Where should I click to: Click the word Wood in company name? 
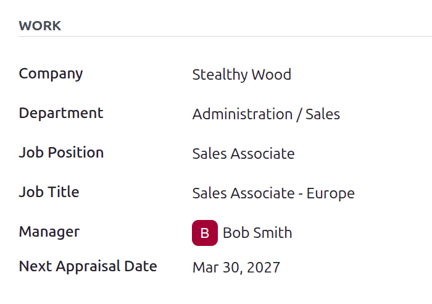pyautogui.click(x=272, y=75)
